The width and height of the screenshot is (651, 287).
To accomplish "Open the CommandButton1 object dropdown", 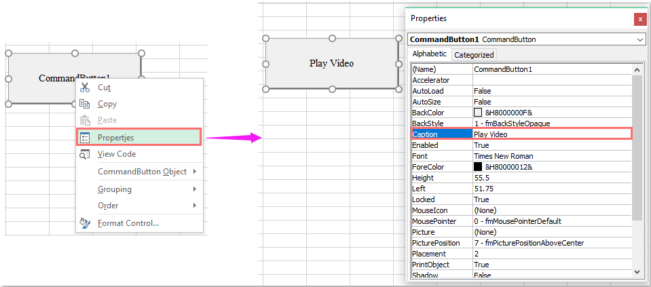I will tap(640, 40).
